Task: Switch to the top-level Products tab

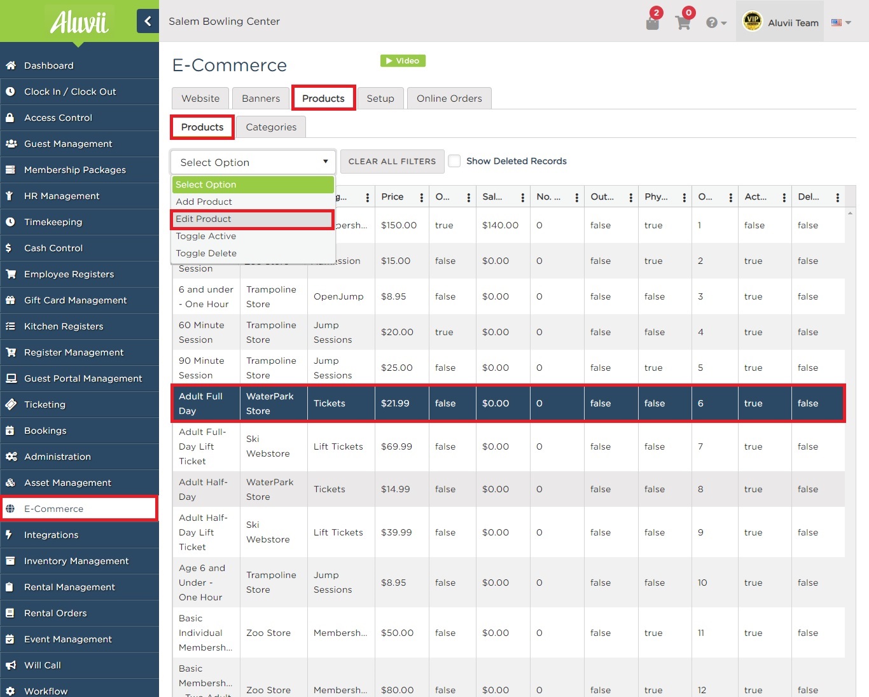Action: [323, 99]
